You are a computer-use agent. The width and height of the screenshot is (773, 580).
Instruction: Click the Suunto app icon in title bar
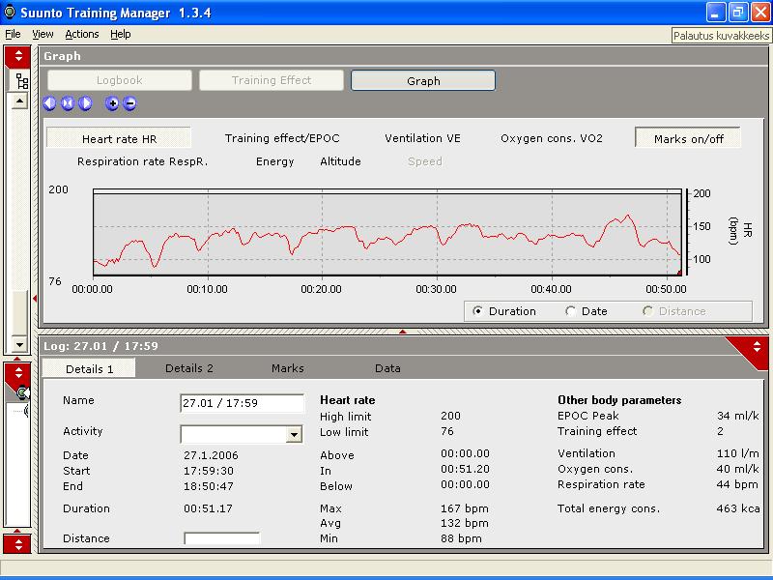click(x=9, y=12)
